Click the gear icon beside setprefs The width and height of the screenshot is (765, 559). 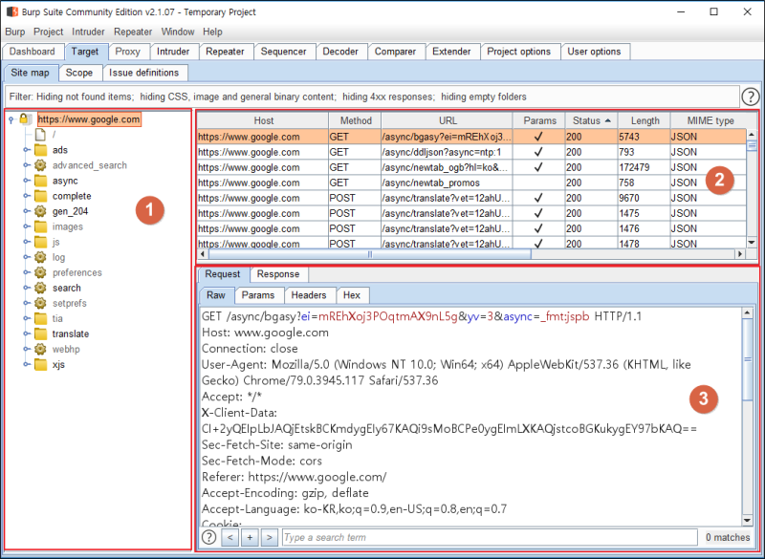pyautogui.click(x=40, y=303)
